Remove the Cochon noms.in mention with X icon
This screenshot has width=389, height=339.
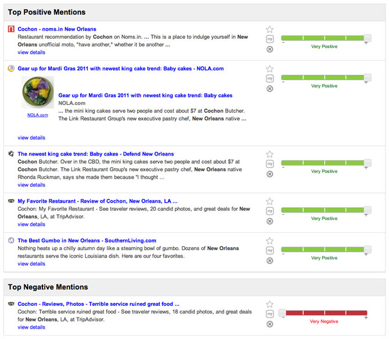point(269,49)
